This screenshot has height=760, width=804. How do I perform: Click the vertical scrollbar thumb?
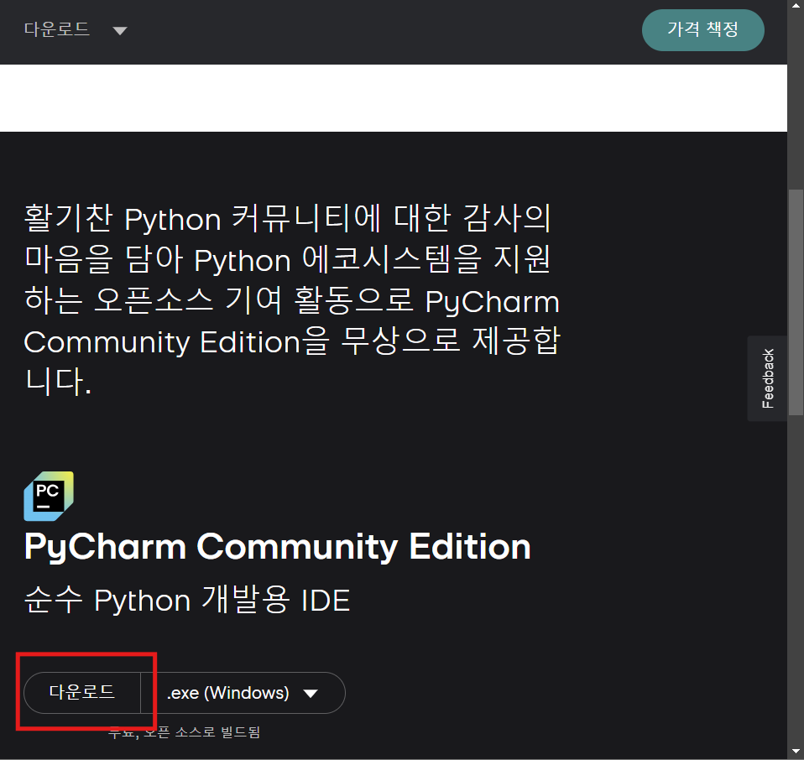pos(796,302)
